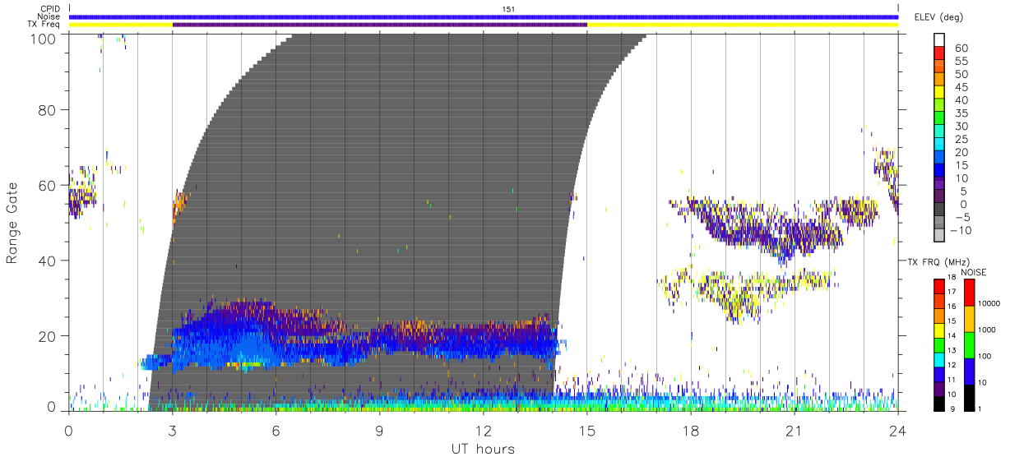Select the red top segment of TX FRQ colorbar
The image size is (1010, 466).
pos(938,286)
